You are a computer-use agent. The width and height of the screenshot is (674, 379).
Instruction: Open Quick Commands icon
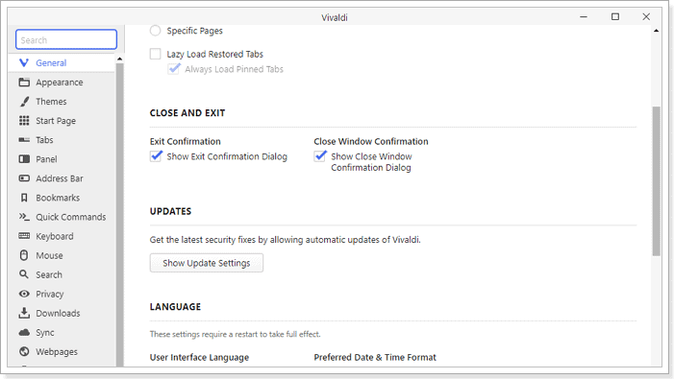[24, 217]
